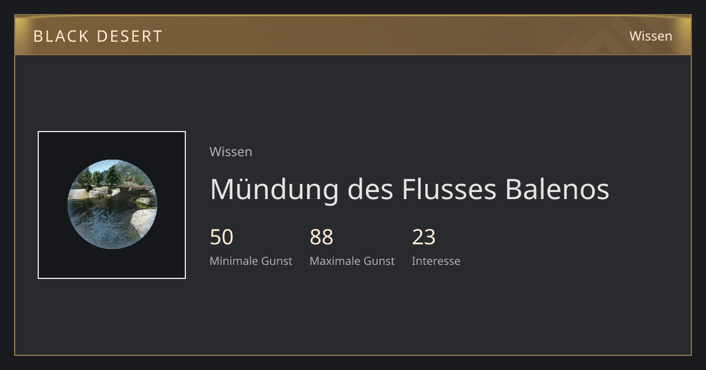Click the Interesse label
This screenshot has width=706, height=370.
(x=436, y=261)
